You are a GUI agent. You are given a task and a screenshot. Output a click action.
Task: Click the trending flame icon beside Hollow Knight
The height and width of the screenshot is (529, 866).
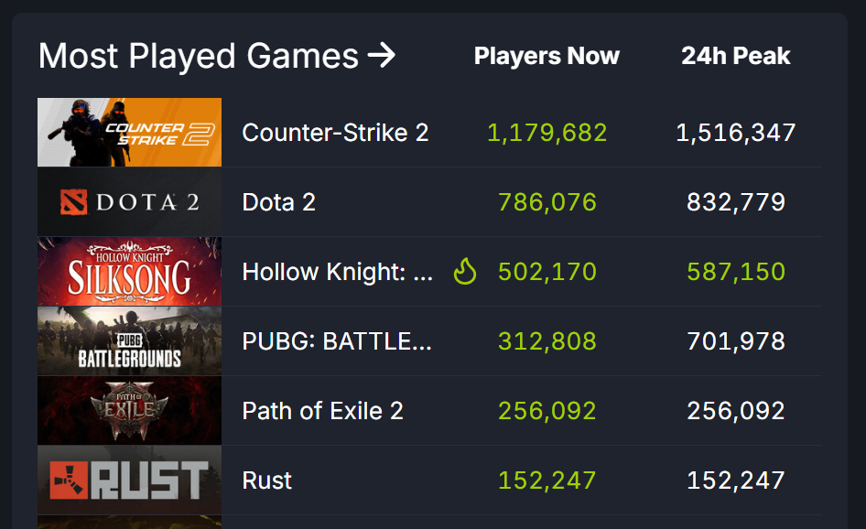465,272
